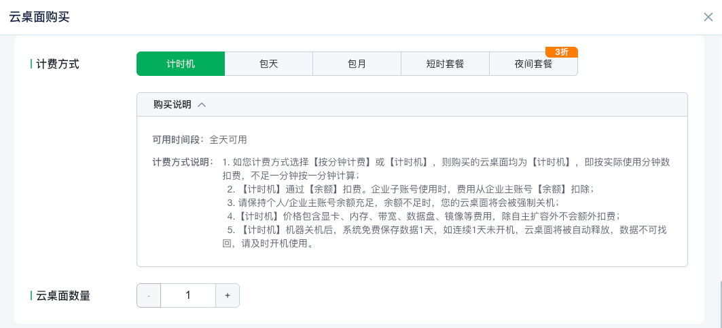The image size is (722, 328).
Task: Click the 购买说明 header text
Action: click(172, 105)
